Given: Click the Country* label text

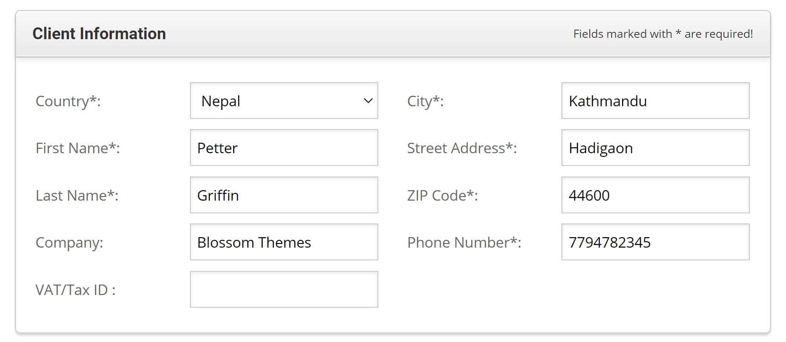Looking at the screenshot, I should point(68,101).
